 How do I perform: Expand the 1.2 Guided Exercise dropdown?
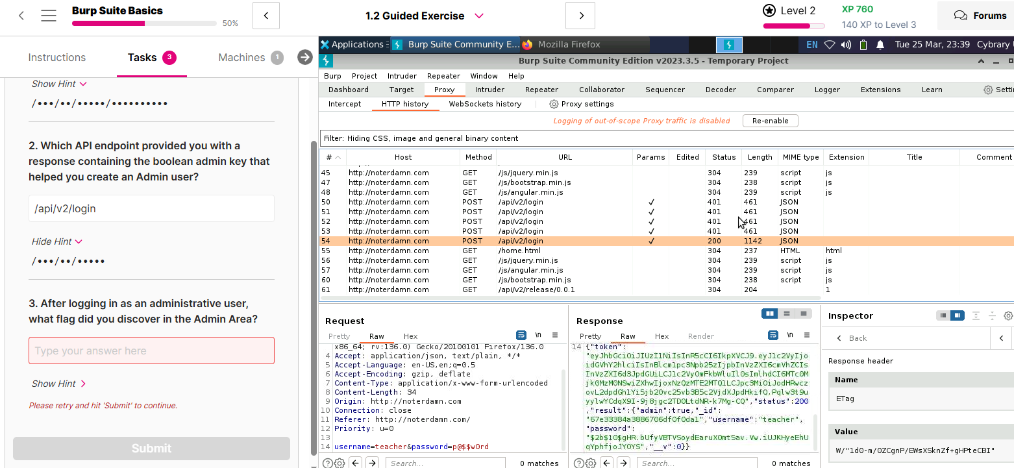pos(479,16)
